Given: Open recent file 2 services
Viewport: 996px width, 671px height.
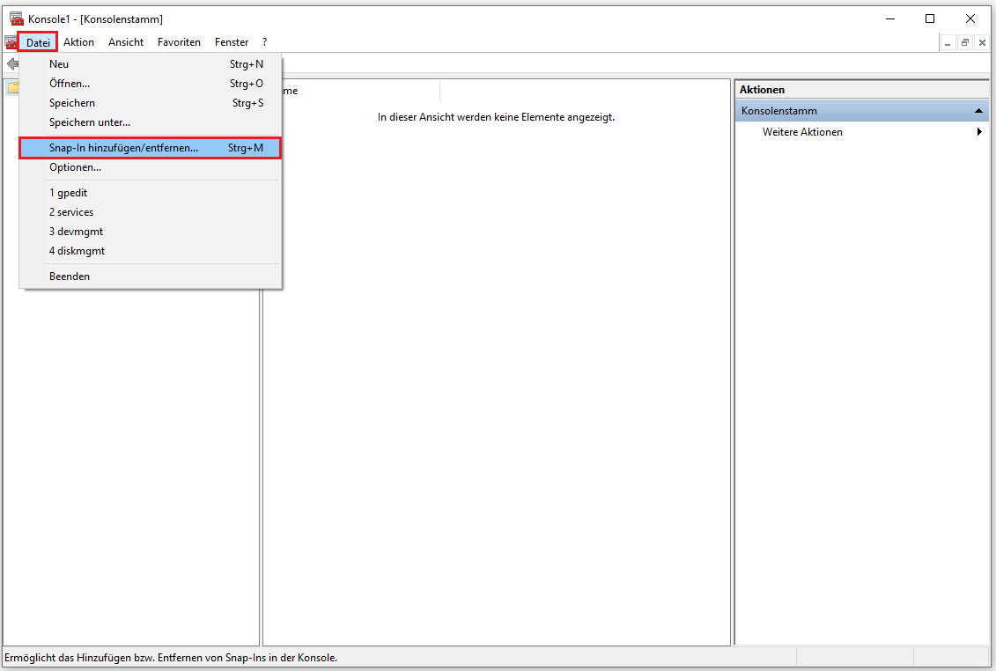Looking at the screenshot, I should coord(151,212).
